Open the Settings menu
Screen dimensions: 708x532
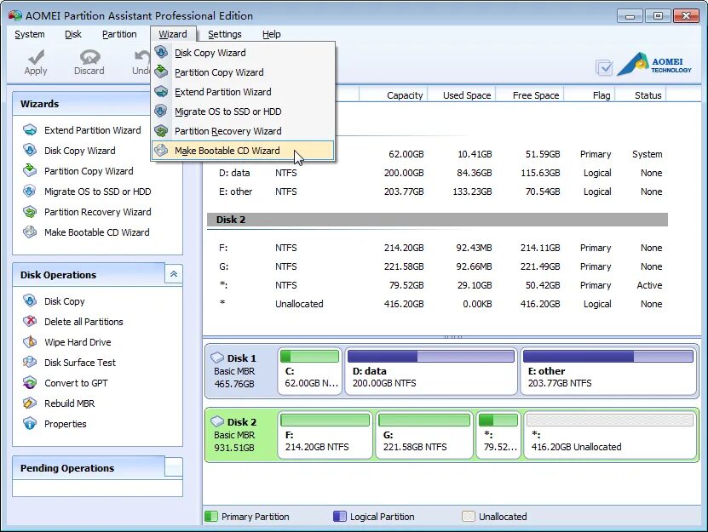click(224, 34)
